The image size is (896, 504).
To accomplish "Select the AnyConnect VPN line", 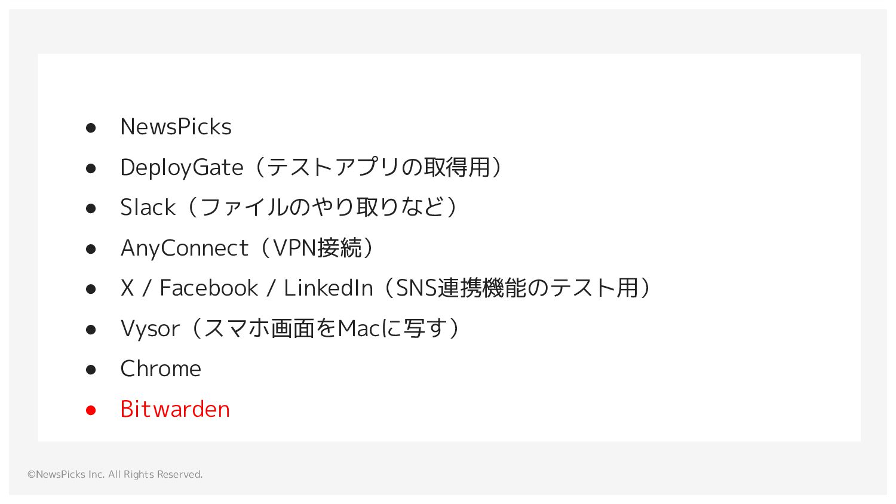I will click(247, 248).
